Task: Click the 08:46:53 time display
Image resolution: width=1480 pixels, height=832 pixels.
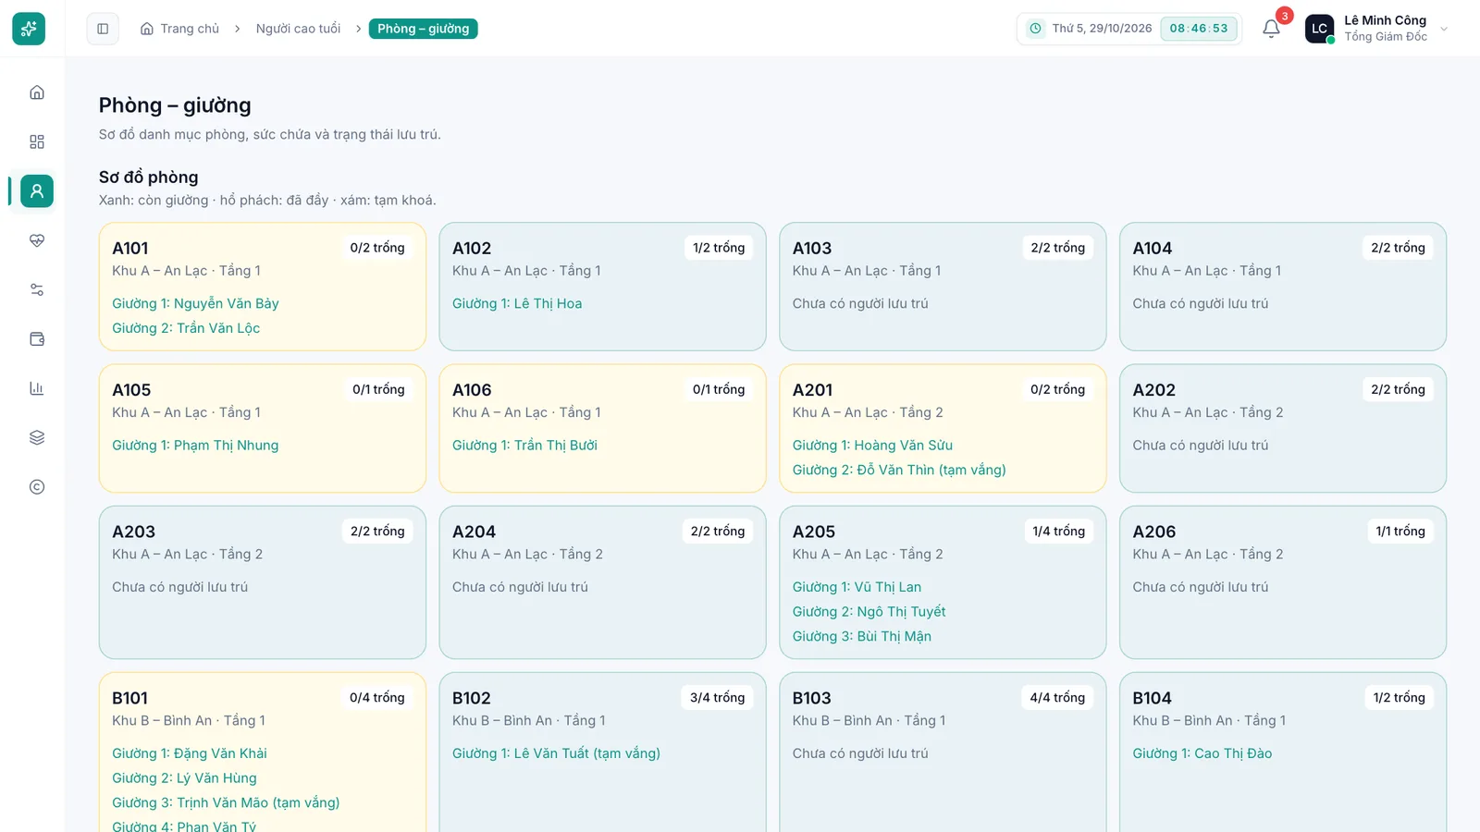Action: coord(1199,29)
